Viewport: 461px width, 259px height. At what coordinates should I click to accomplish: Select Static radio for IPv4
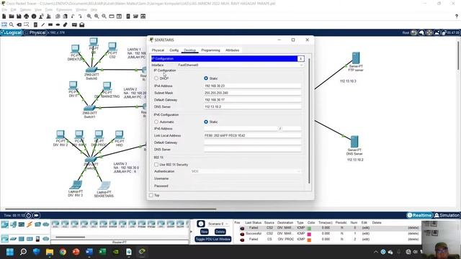(x=206, y=78)
